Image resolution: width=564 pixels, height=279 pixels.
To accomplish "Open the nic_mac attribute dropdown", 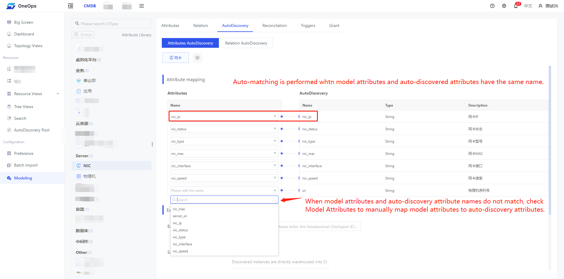I will click(224, 153).
